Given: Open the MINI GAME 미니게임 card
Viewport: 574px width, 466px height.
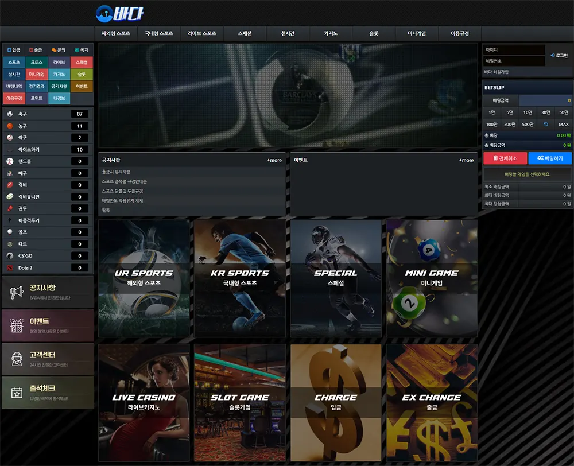Looking at the screenshot, I should click(x=432, y=278).
